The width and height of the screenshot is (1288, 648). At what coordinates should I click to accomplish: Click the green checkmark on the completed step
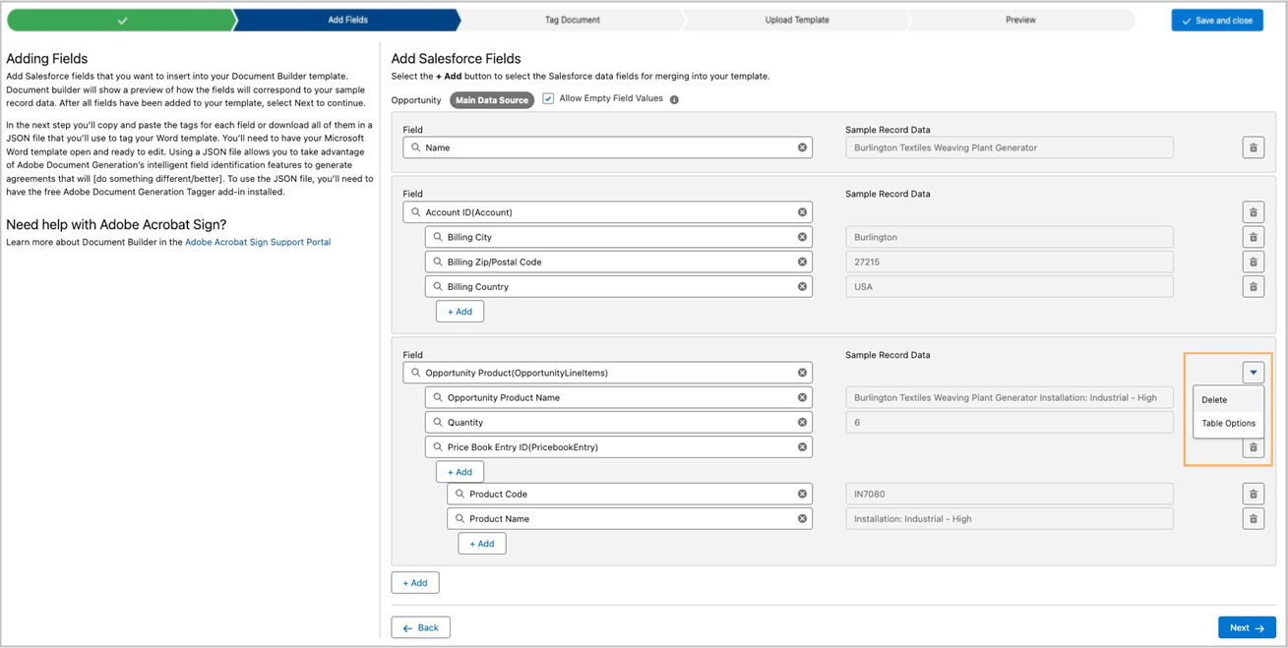tap(122, 19)
